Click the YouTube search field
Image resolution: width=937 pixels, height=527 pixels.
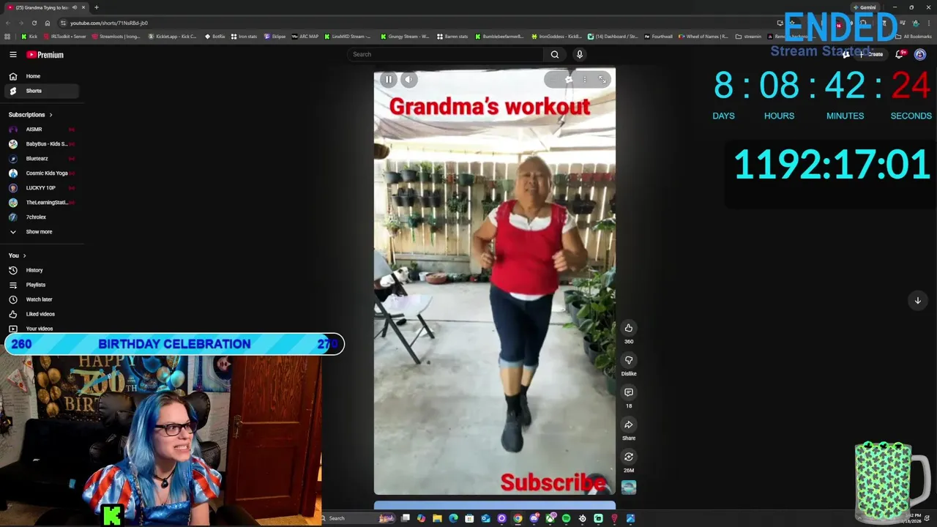(x=445, y=54)
